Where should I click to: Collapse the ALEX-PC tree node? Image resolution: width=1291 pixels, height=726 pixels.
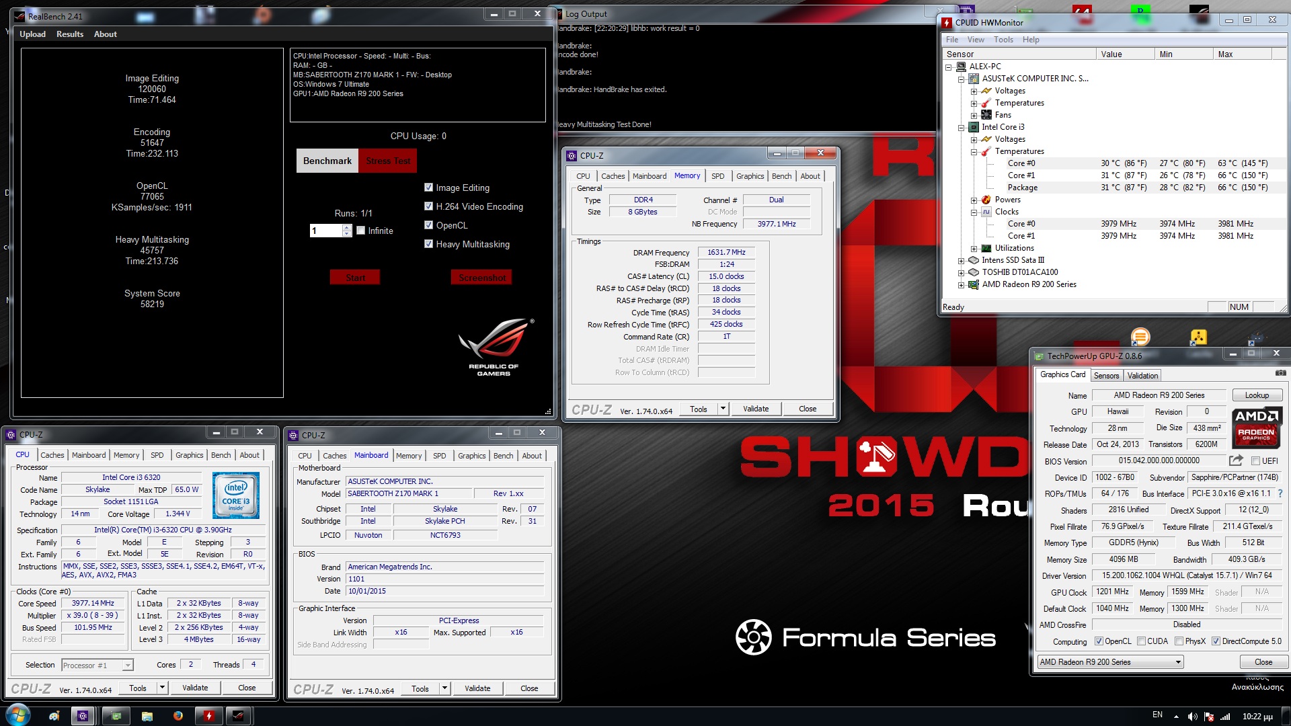coord(949,67)
